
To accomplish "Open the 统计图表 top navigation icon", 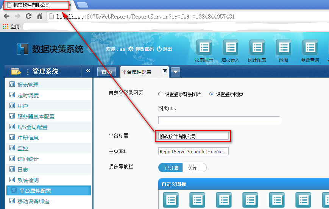I will pos(257,48).
